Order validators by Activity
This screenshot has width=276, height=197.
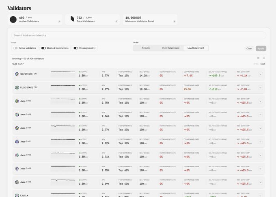coord(146,48)
